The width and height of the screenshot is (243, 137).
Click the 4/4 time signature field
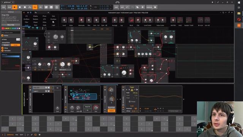point(73,8)
